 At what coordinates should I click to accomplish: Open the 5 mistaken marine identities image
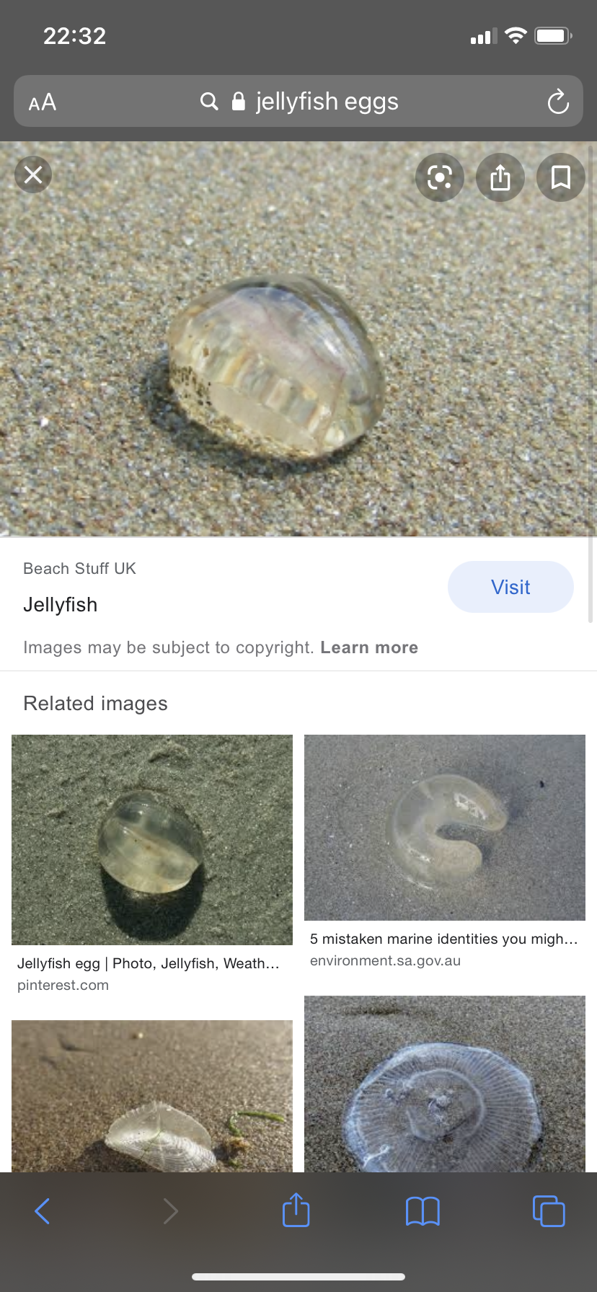[445, 828]
